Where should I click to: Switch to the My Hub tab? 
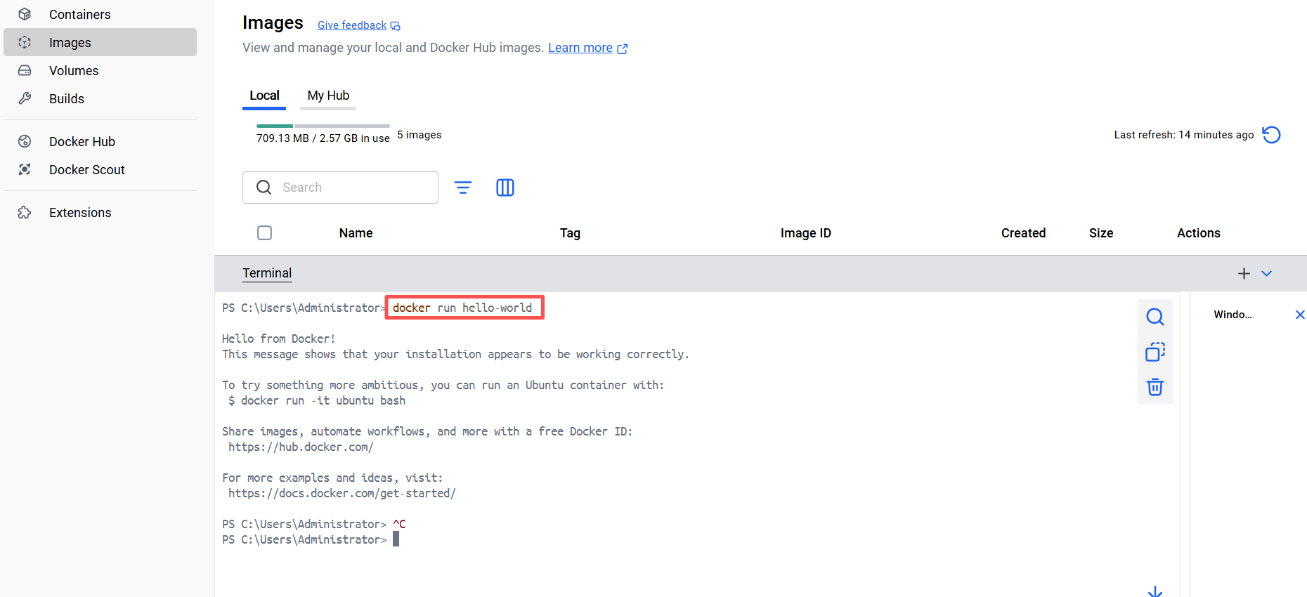coord(328,96)
